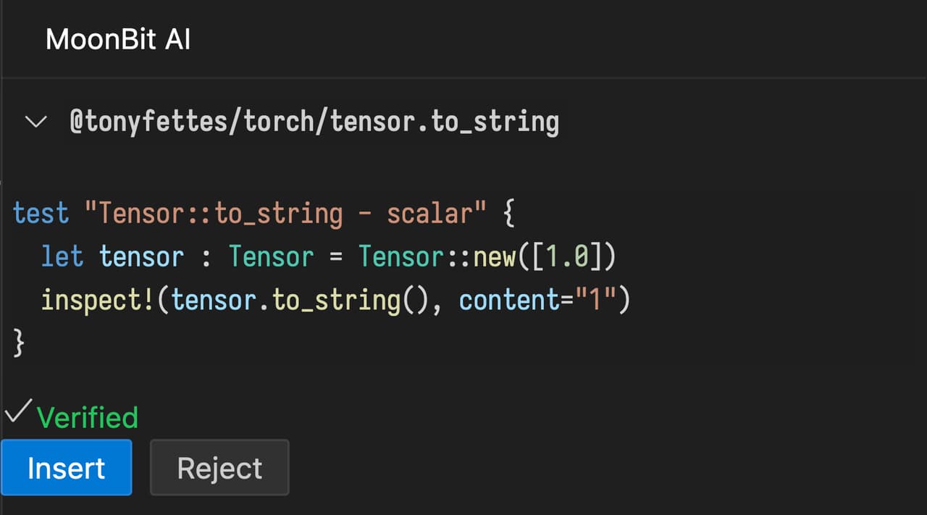Click the Tensor type annotation after the colon
The width and height of the screenshot is (927, 515).
tap(272, 256)
